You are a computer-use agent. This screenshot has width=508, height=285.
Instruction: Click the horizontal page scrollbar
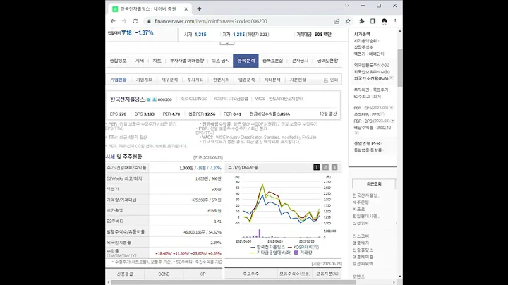pyautogui.click(x=234, y=282)
